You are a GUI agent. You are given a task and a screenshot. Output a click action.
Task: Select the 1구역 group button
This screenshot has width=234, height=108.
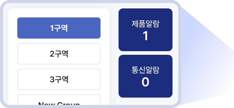59,28
